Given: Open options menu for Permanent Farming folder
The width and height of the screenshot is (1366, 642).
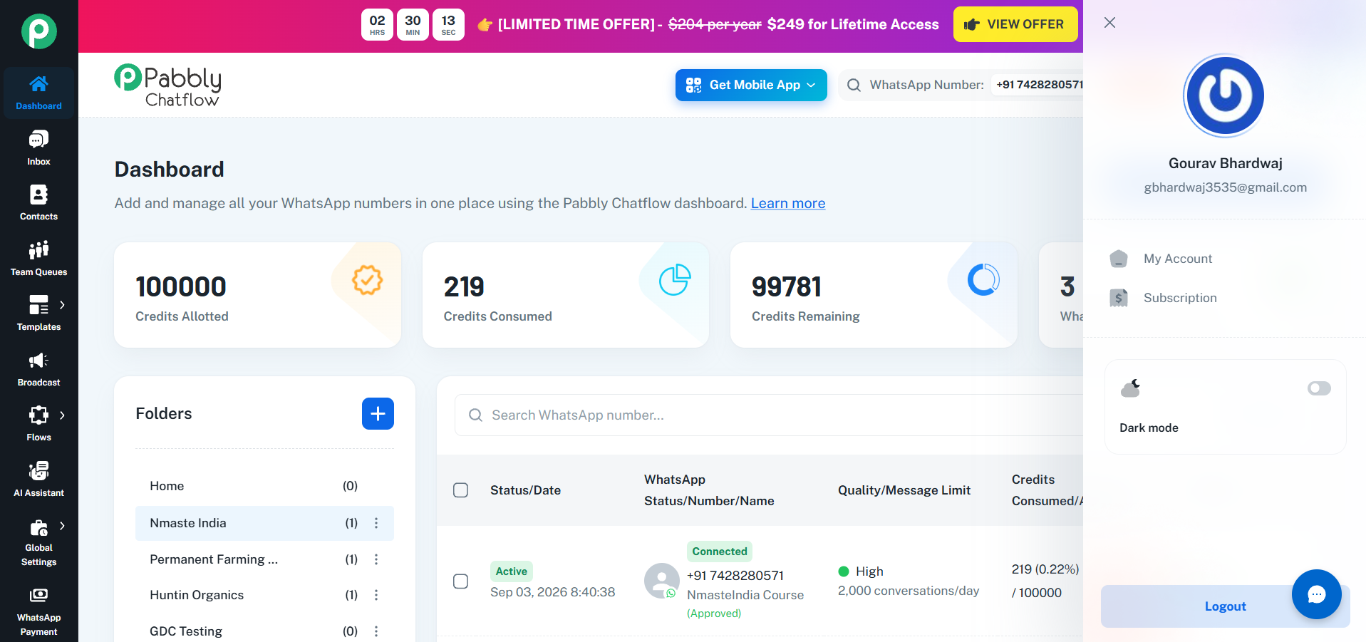Looking at the screenshot, I should 376,559.
